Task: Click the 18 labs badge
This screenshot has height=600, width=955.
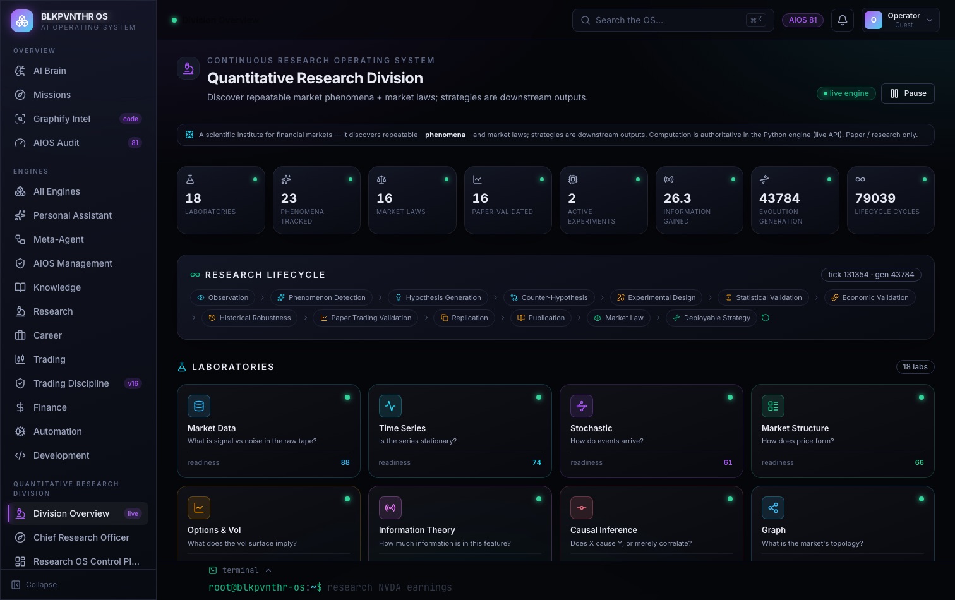Action: 915,367
